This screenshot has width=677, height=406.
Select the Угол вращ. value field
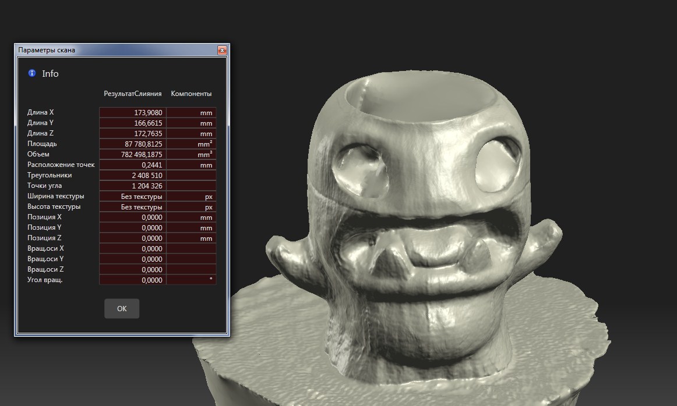click(133, 280)
